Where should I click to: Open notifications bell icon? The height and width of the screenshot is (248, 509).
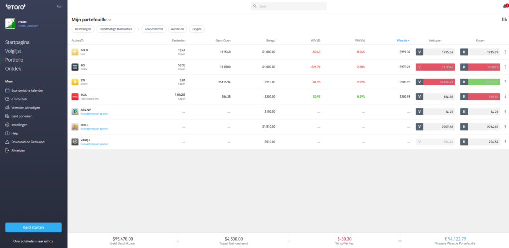505,6
